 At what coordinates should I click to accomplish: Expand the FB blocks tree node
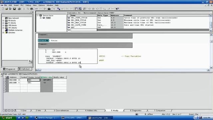pos(3,21)
